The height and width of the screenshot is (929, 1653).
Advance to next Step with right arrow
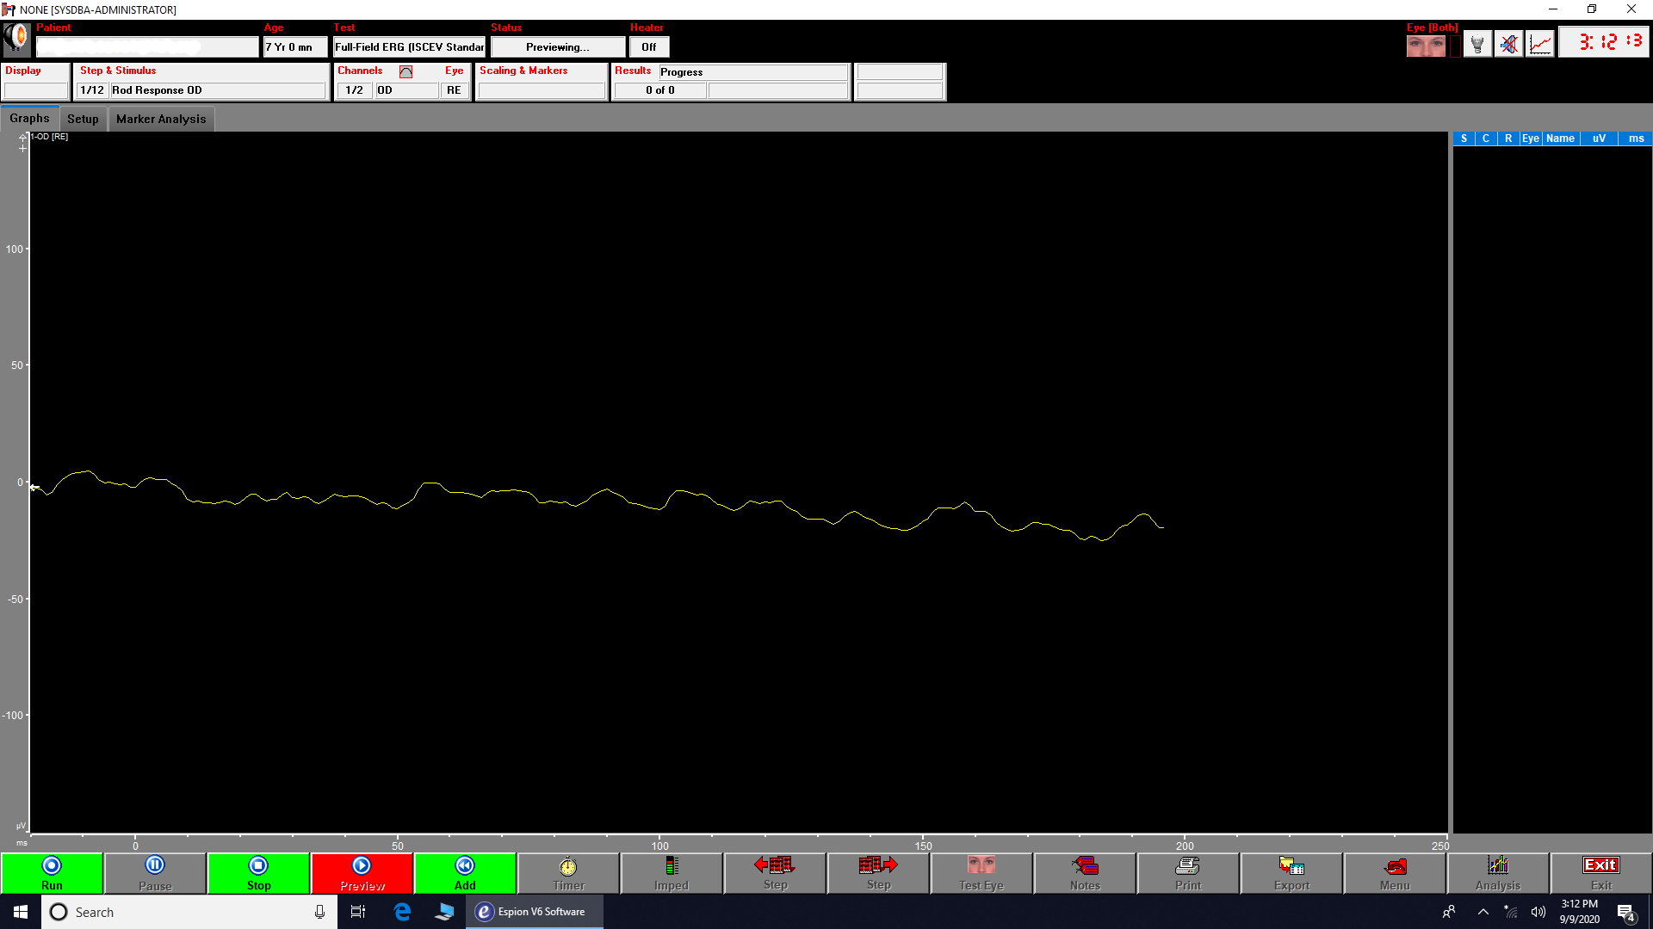tap(878, 873)
